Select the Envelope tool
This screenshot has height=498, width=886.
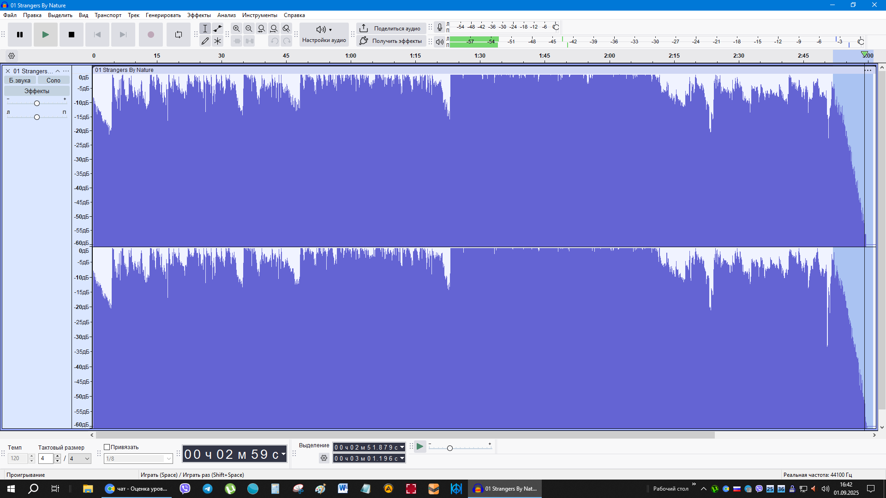218,29
